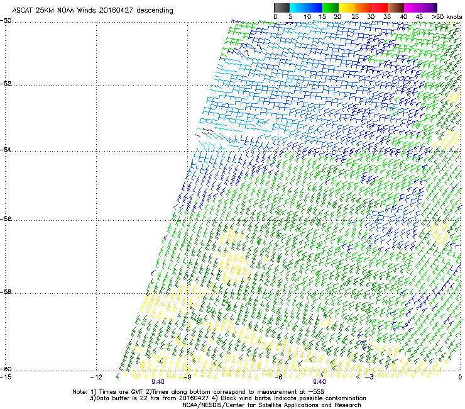This screenshot has height=409, width=465.
Task: Click the NOAA/NESDIS Center credit line
Action: coord(271,405)
